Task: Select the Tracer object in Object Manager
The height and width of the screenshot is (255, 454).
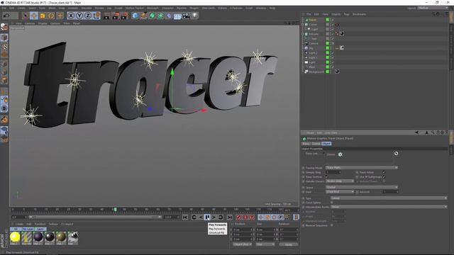Action: (x=312, y=20)
